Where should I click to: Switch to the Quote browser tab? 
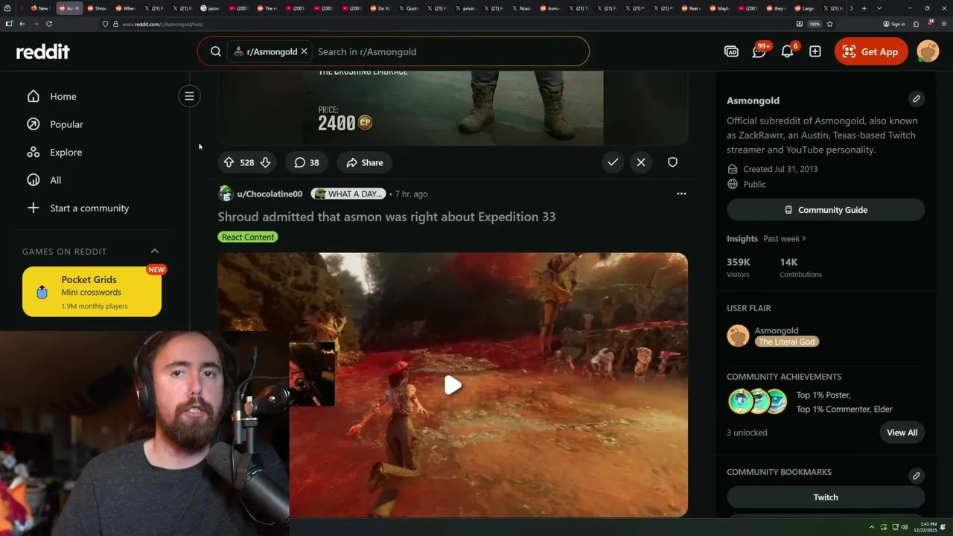coord(408,8)
